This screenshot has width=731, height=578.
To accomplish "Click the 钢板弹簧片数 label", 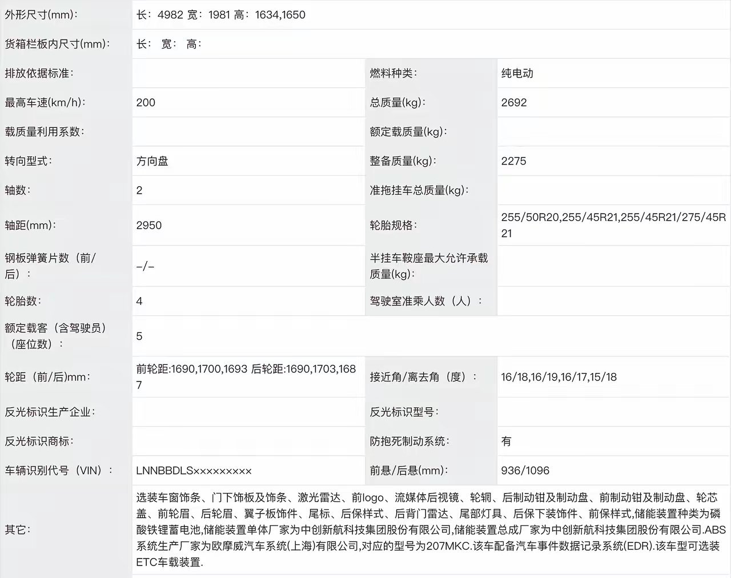I will 51,266.
